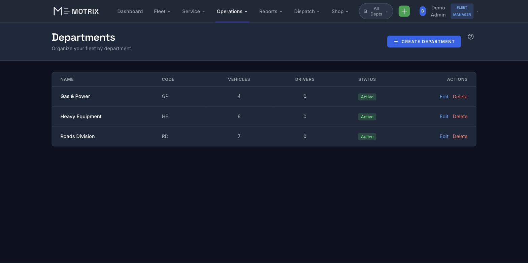528x263 pixels.
Task: Click drivers count 0 for Heavy Equipment
Action: pos(305,117)
